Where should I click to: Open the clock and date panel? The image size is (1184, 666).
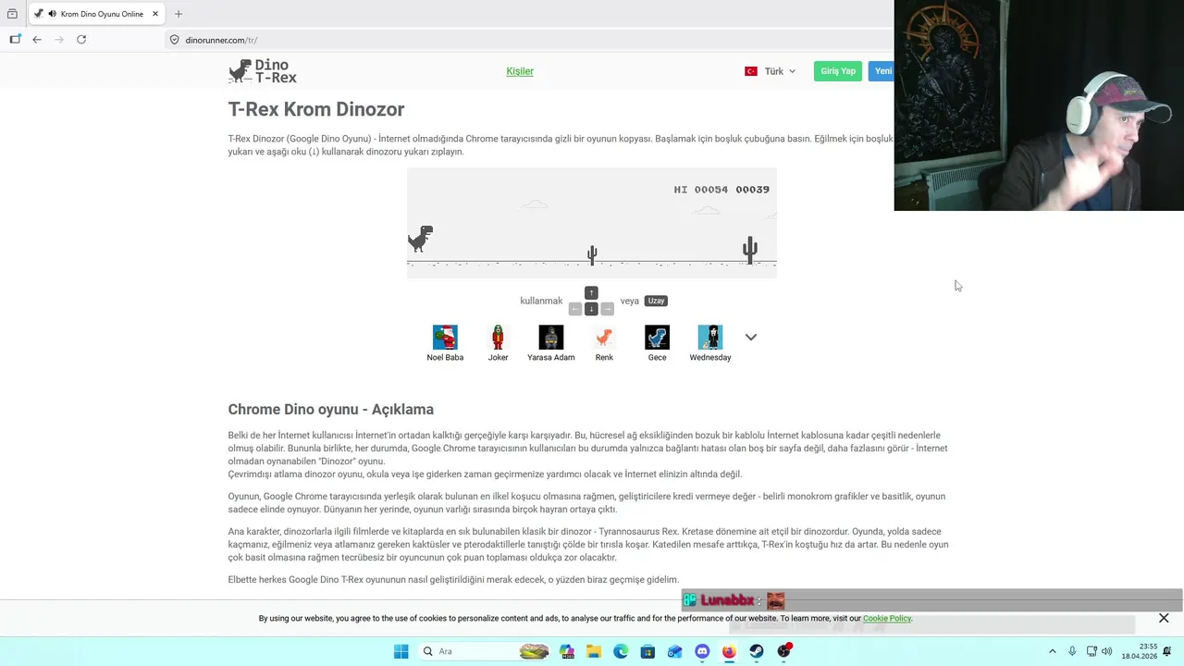point(1140,651)
